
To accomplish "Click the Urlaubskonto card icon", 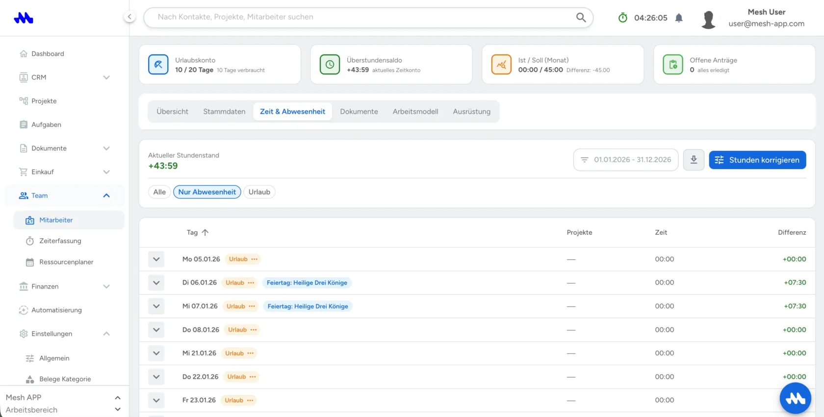I will coord(158,65).
